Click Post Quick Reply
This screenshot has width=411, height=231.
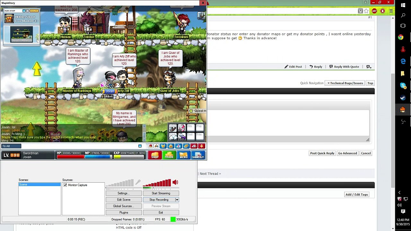(x=322, y=153)
